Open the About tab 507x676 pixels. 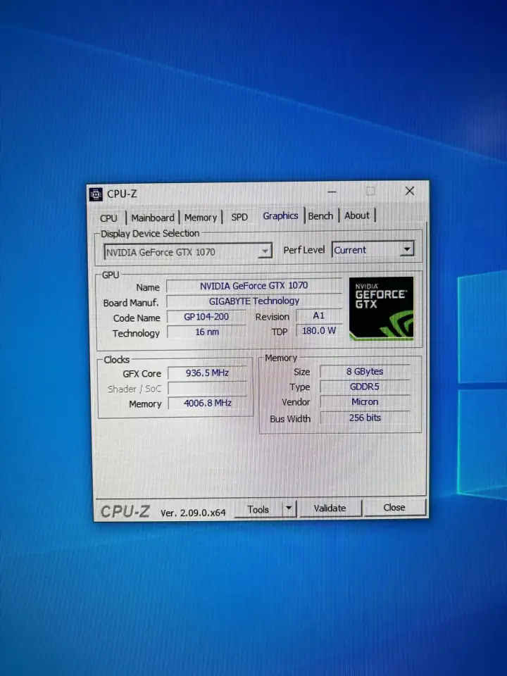(x=357, y=215)
